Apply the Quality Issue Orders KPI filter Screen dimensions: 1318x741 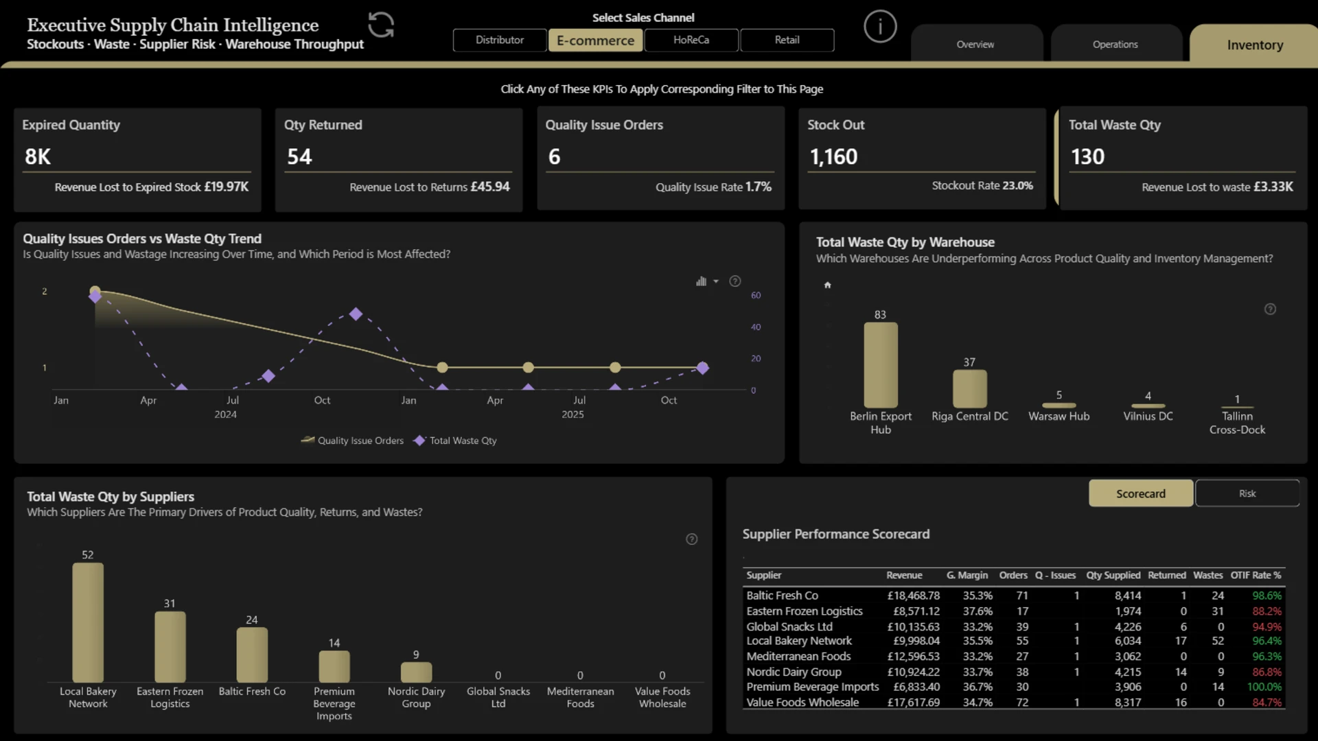tap(660, 159)
